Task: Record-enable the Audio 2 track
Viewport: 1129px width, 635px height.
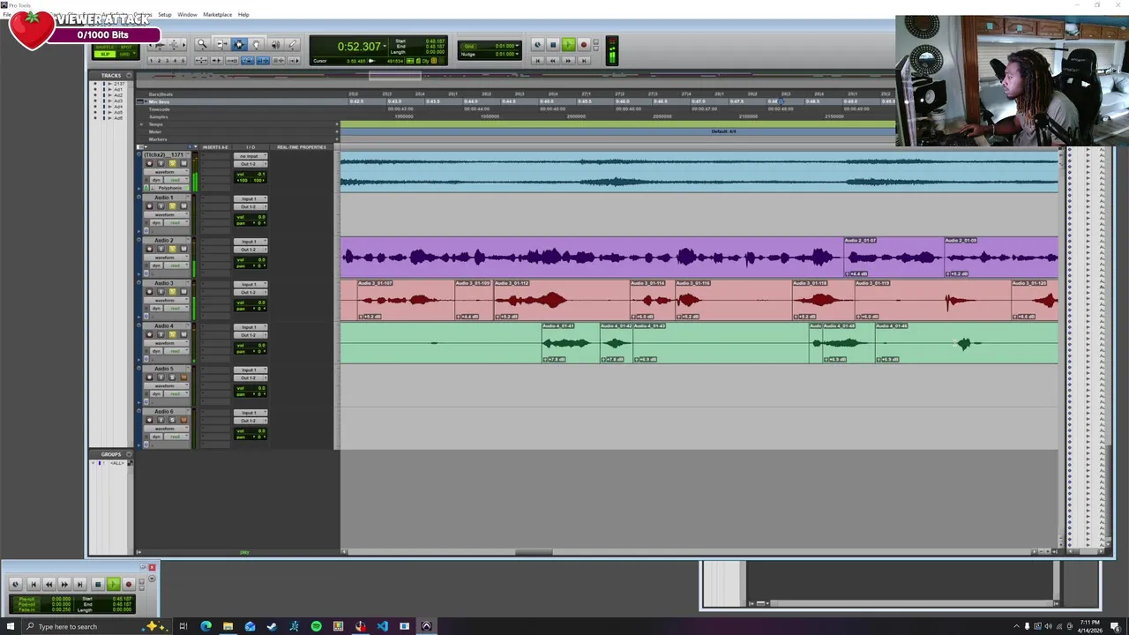Action: [x=149, y=249]
